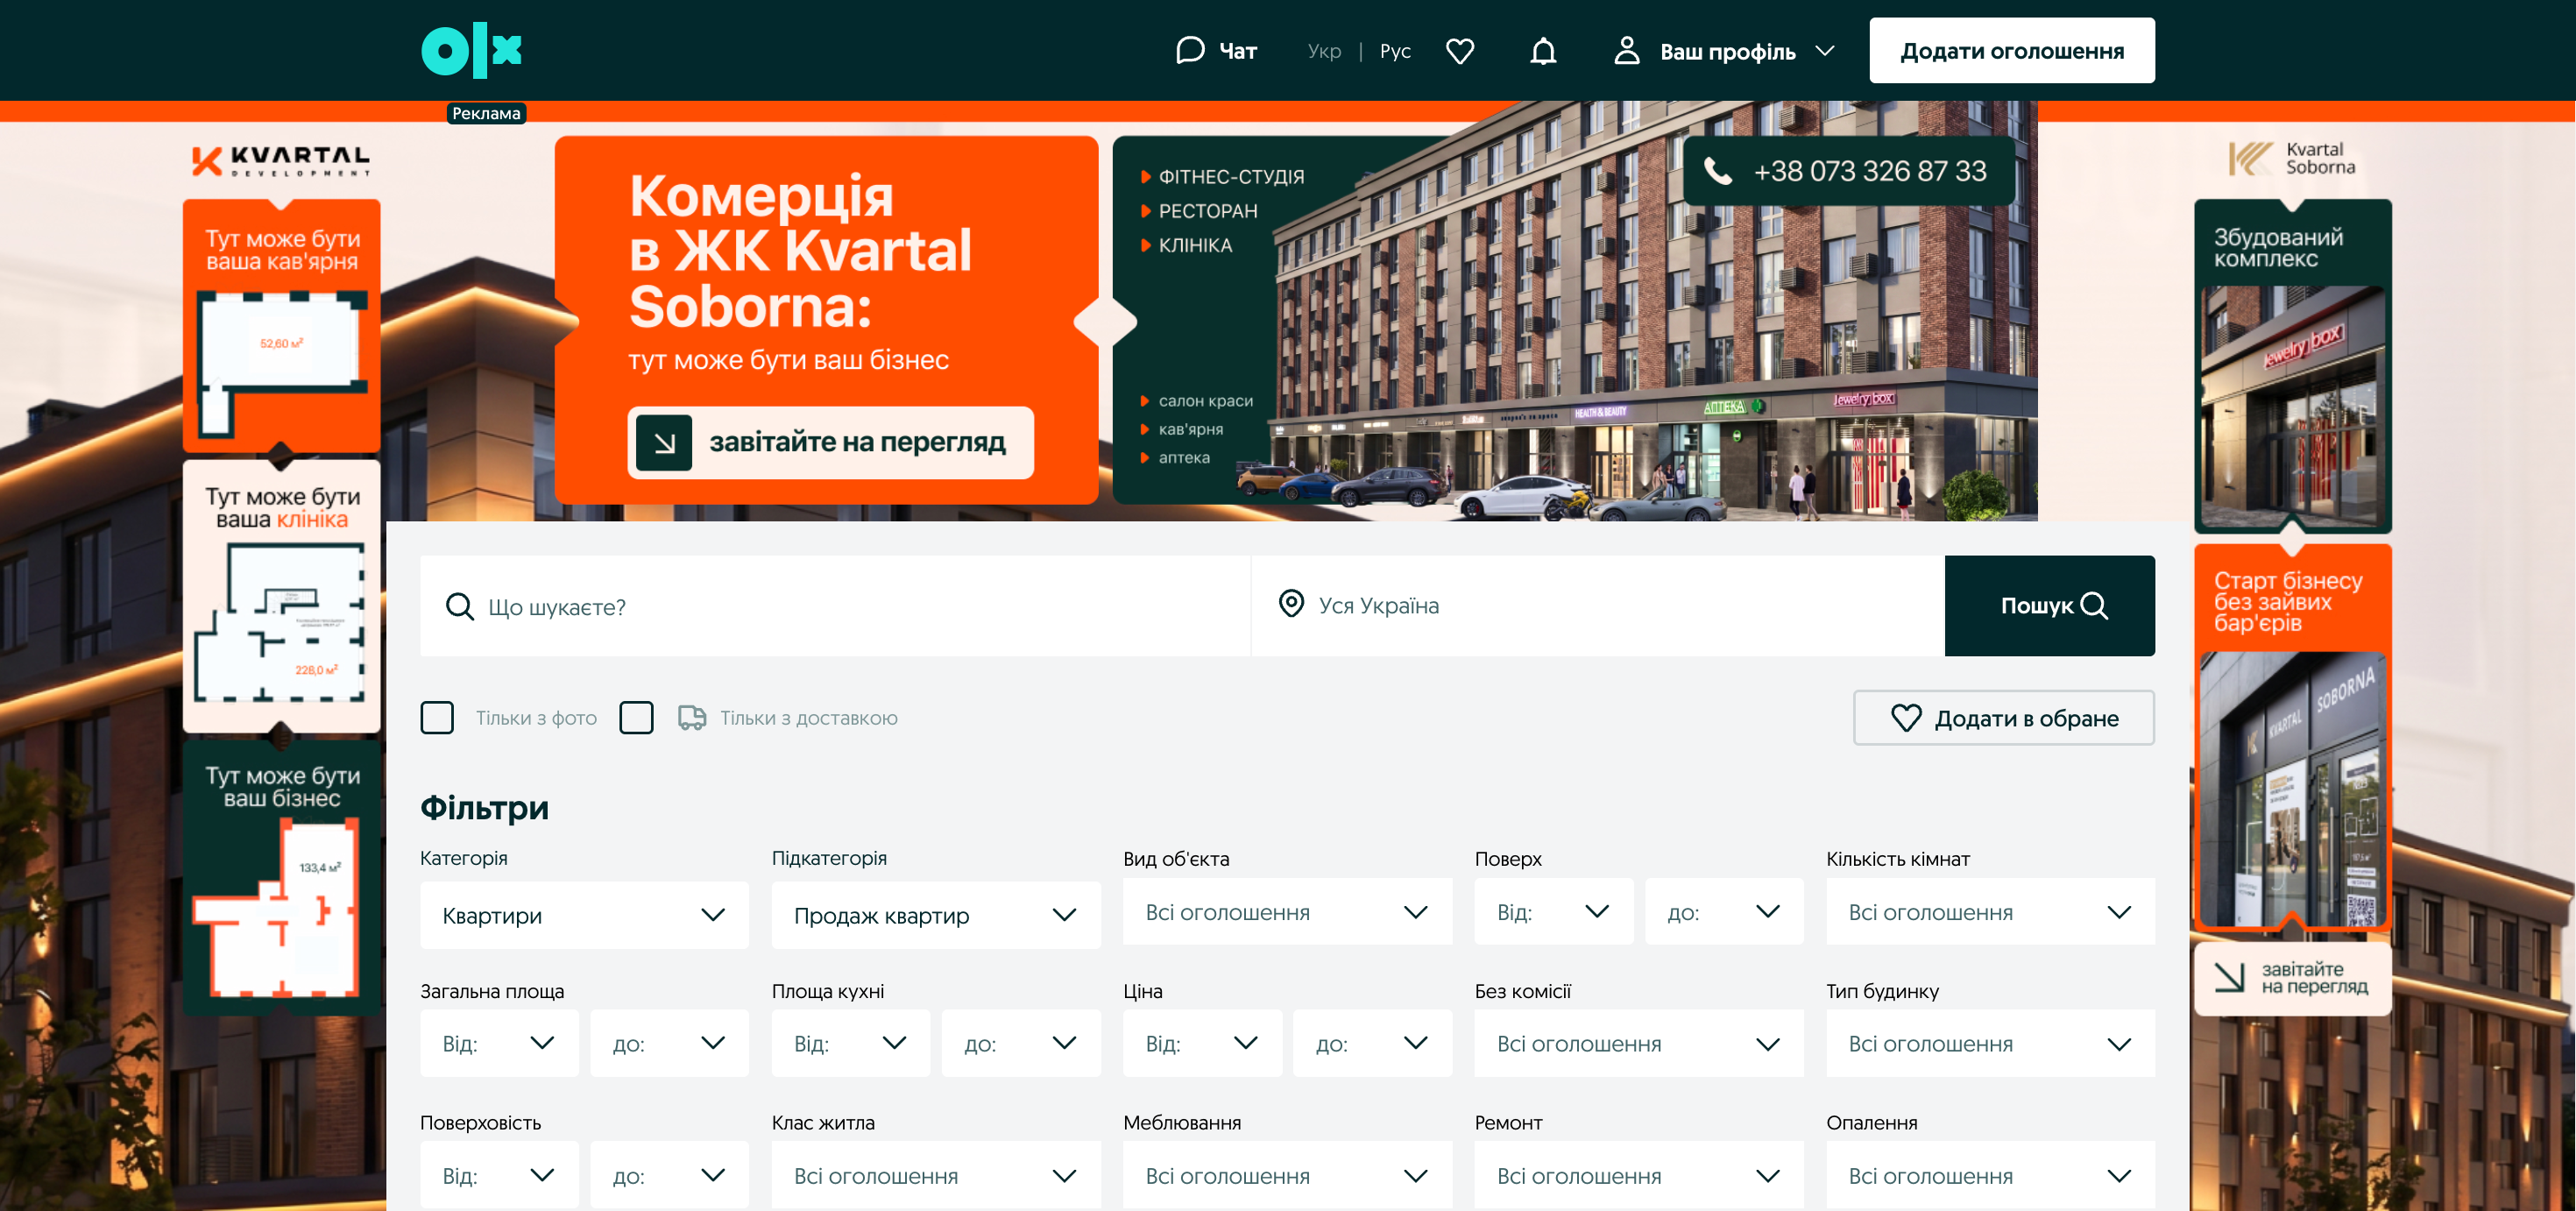The height and width of the screenshot is (1211, 2576).
Task: Click the Kvartal Development logo
Action: coord(281,160)
